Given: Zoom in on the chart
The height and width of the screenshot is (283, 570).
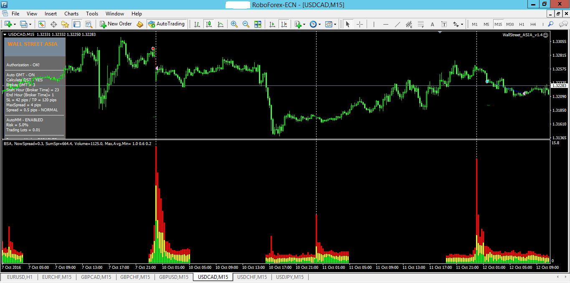Looking at the screenshot, I should (234, 24).
